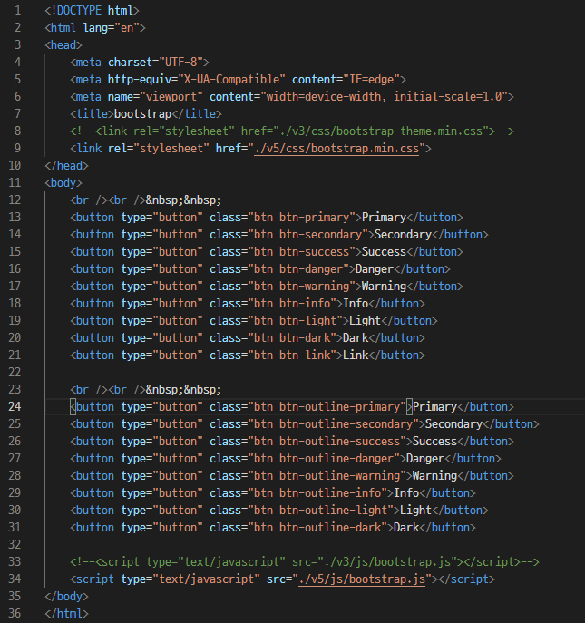Click the 'width=device-width, initial-scale=1.0' string
585x623 pixels.
click(384, 96)
